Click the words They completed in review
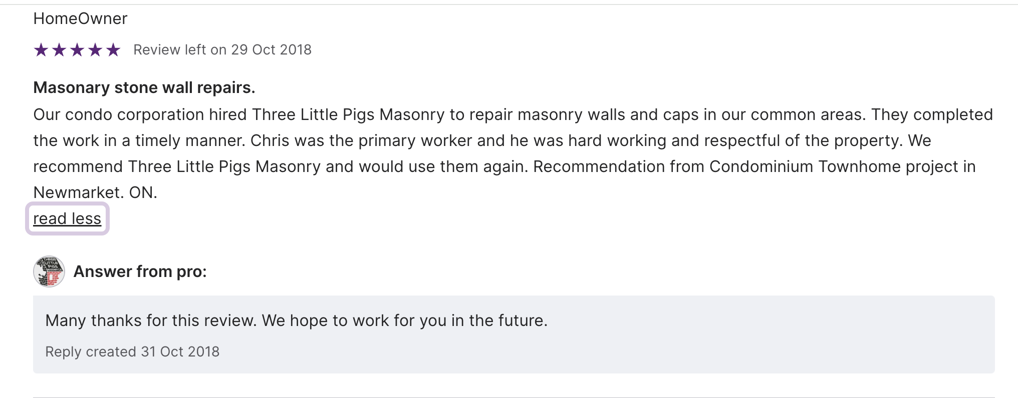1018x398 pixels. pos(932,114)
